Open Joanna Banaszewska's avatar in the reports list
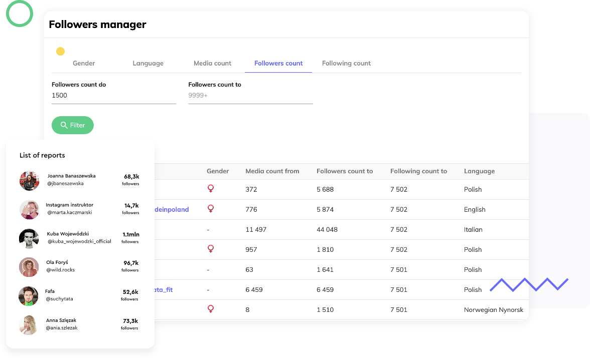This screenshot has width=590, height=358. coord(29,181)
